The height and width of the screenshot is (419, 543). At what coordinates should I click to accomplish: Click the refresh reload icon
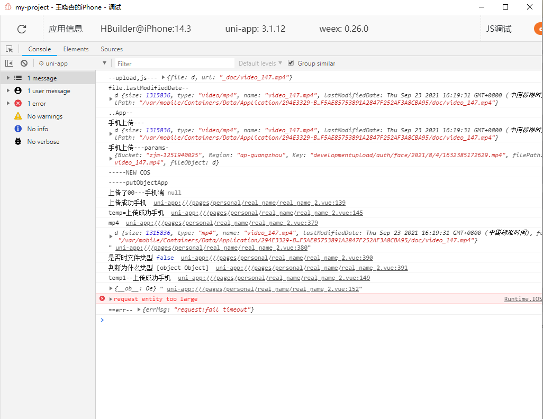point(22,29)
